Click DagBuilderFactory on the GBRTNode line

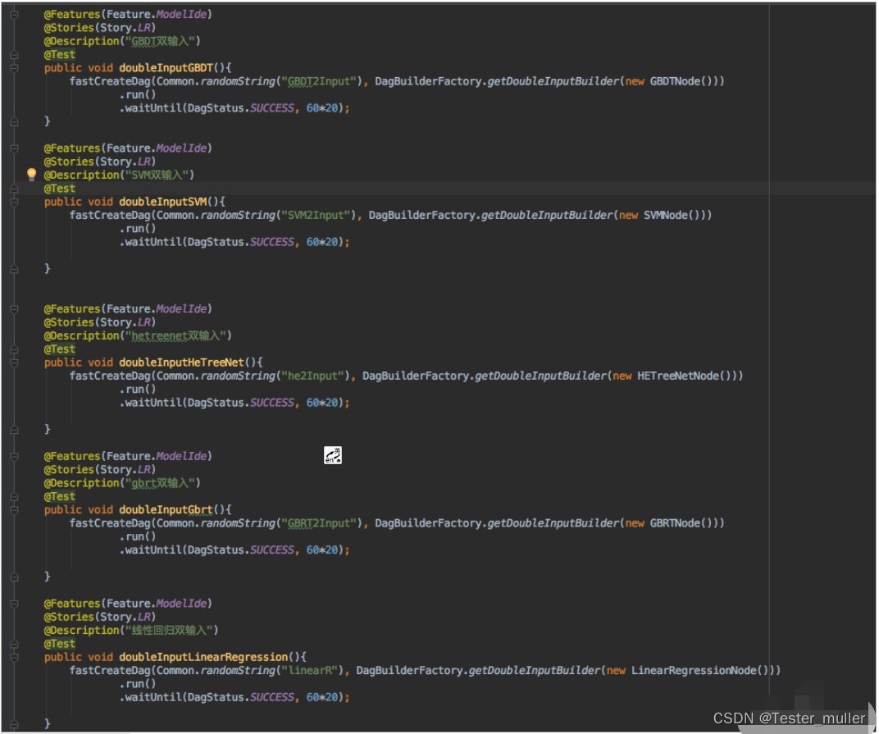click(x=429, y=524)
